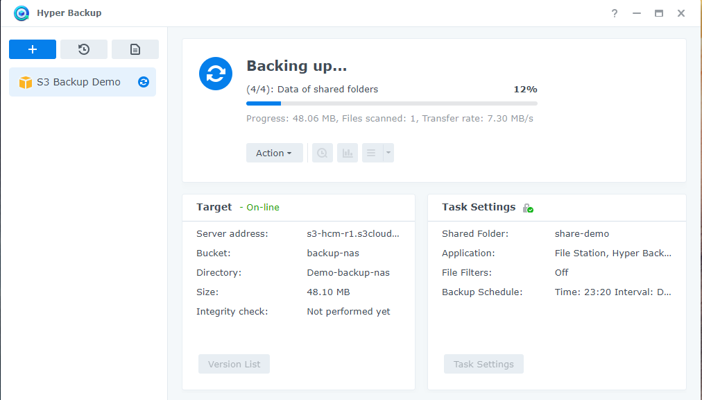Viewport: 702px width, 400px height.
Task: Open the log document icon in sidebar
Action: click(135, 49)
